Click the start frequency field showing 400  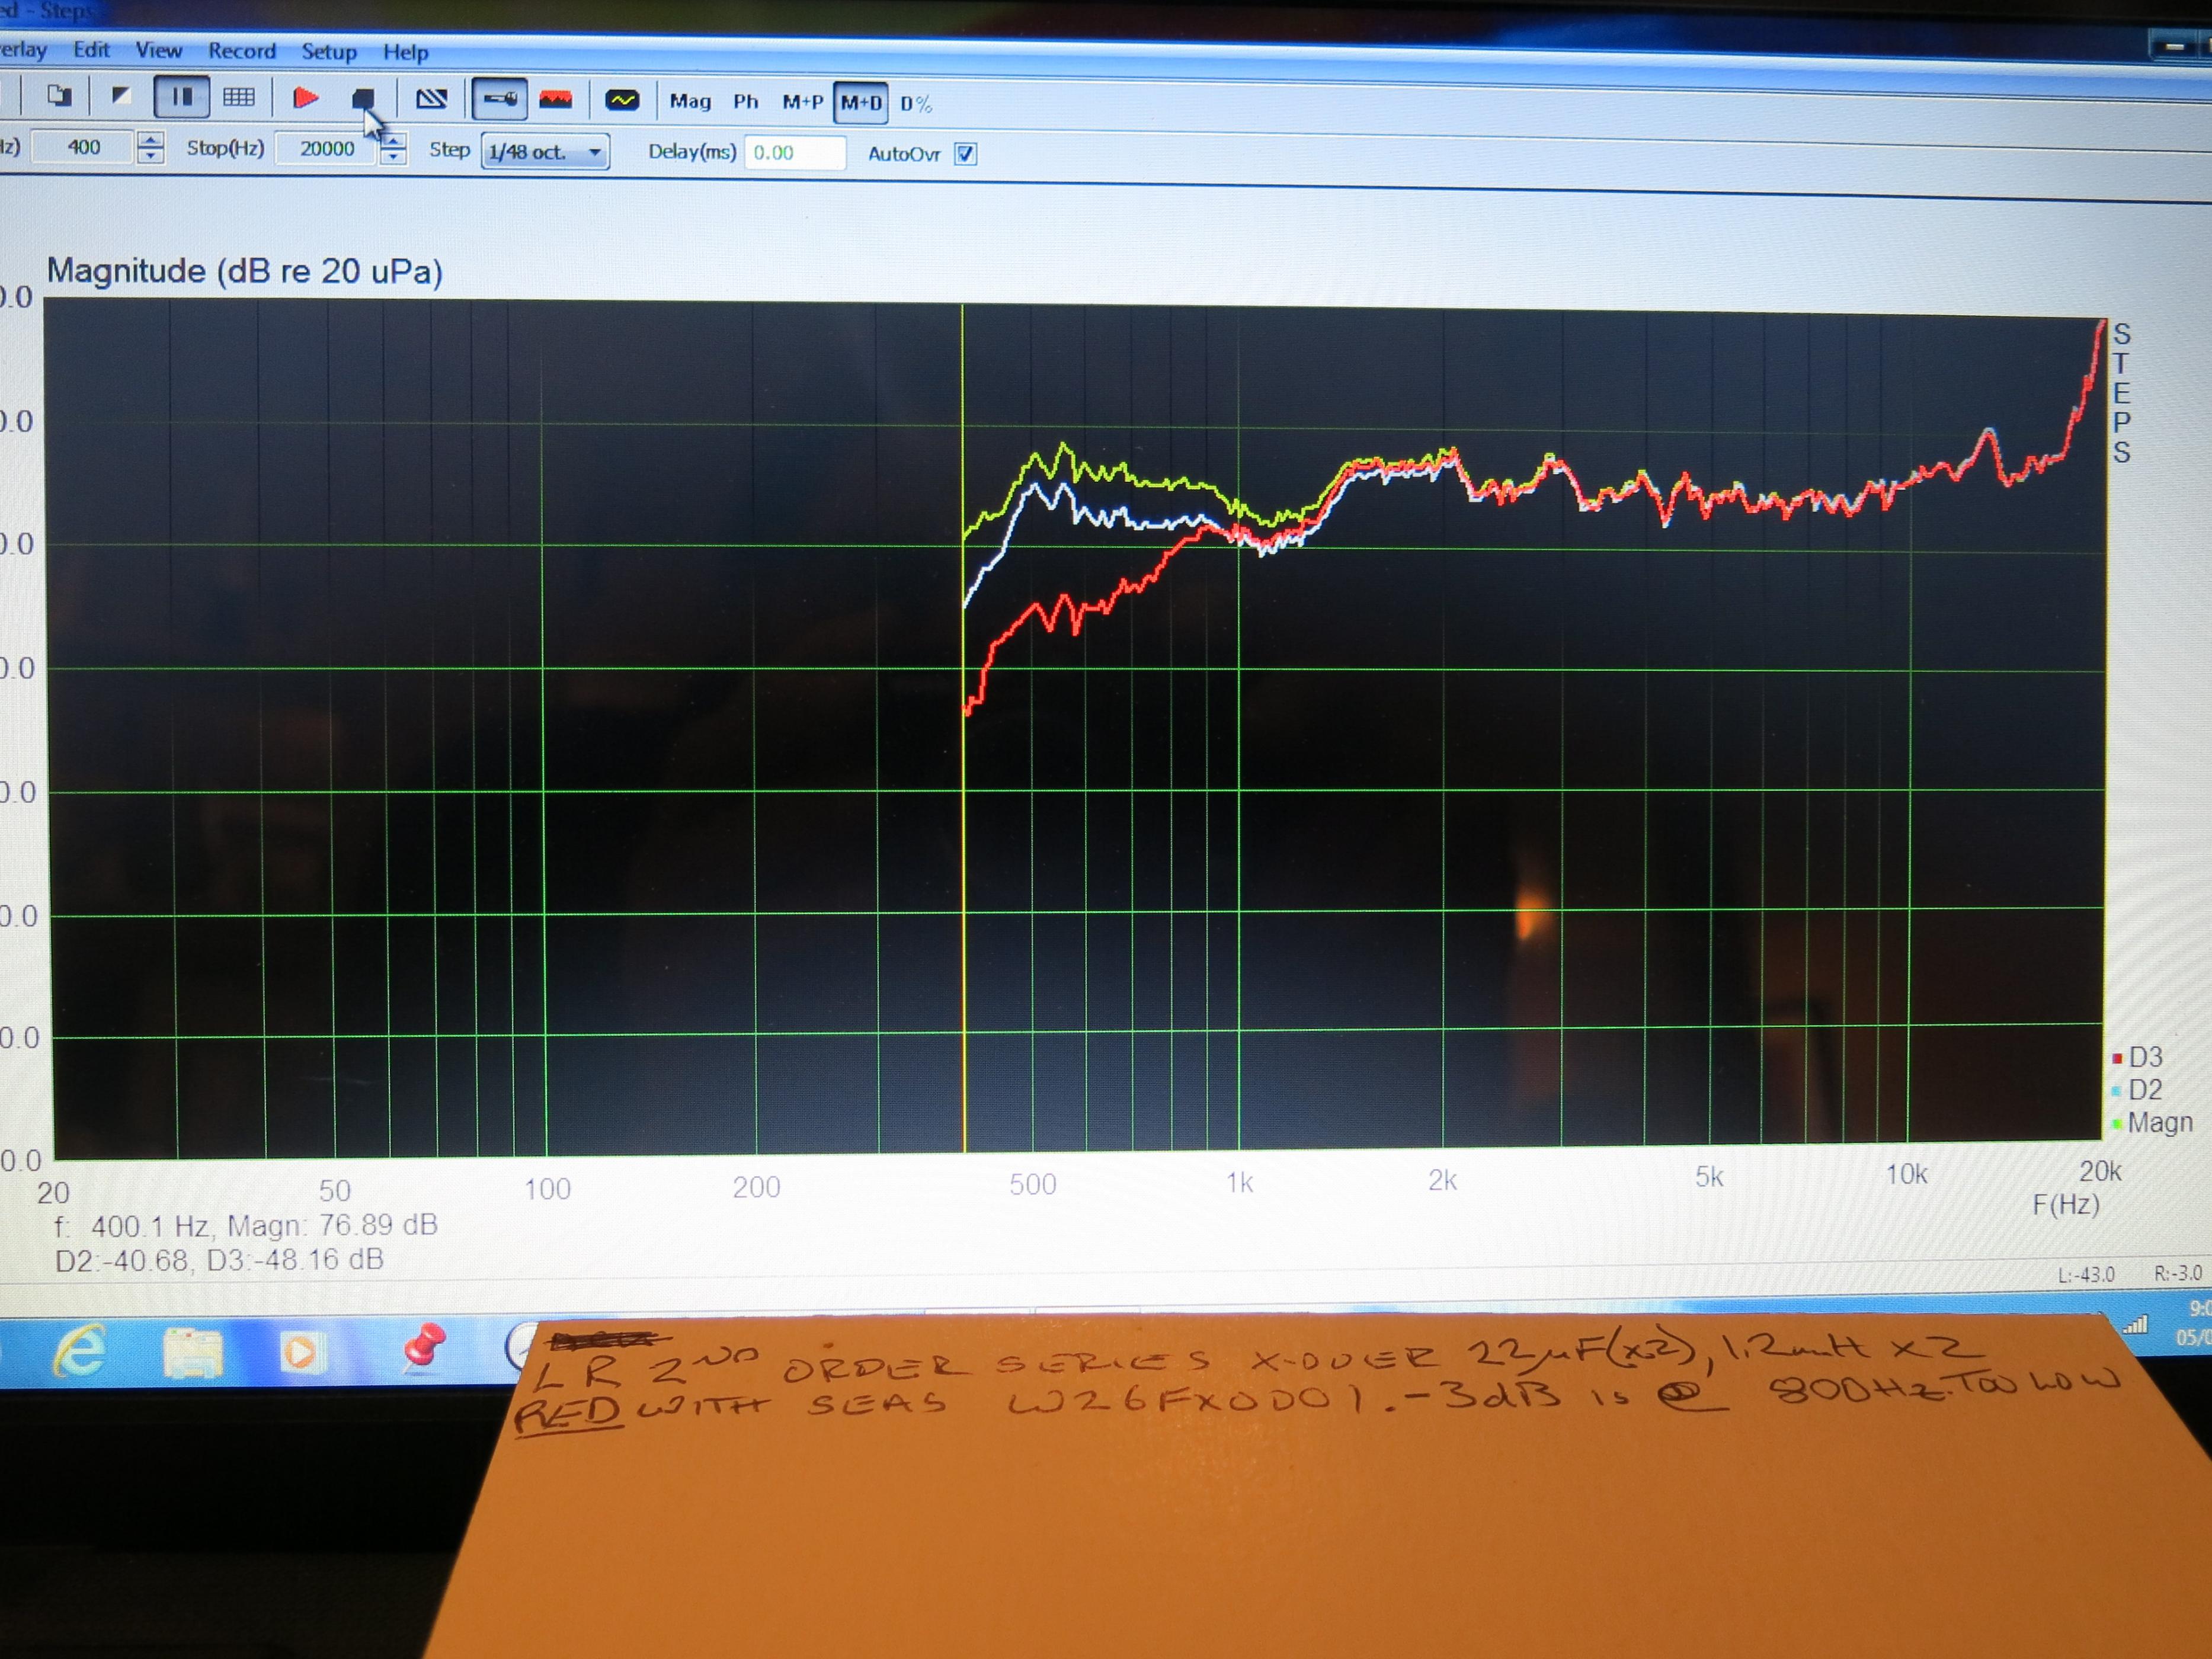tap(83, 147)
